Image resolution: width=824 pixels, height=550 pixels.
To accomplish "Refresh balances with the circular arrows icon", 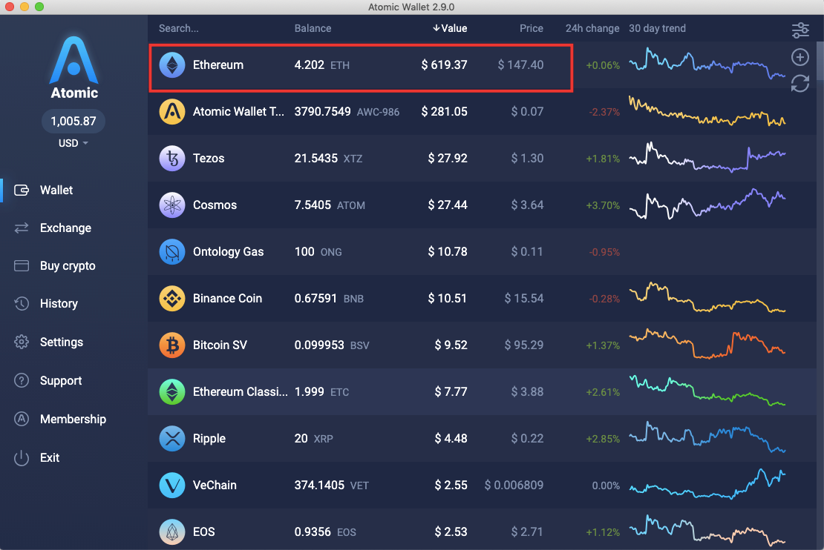I will click(800, 84).
